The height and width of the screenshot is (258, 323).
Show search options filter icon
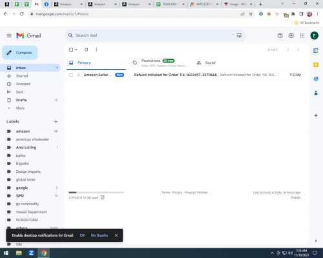coord(239,35)
